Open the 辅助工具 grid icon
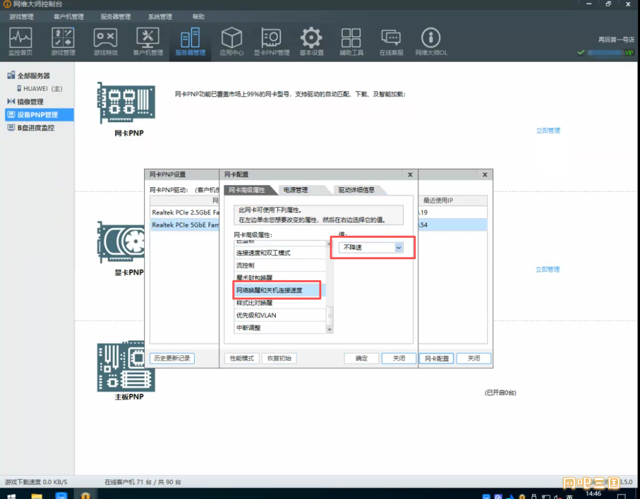This screenshot has height=499, width=640. pyautogui.click(x=351, y=42)
